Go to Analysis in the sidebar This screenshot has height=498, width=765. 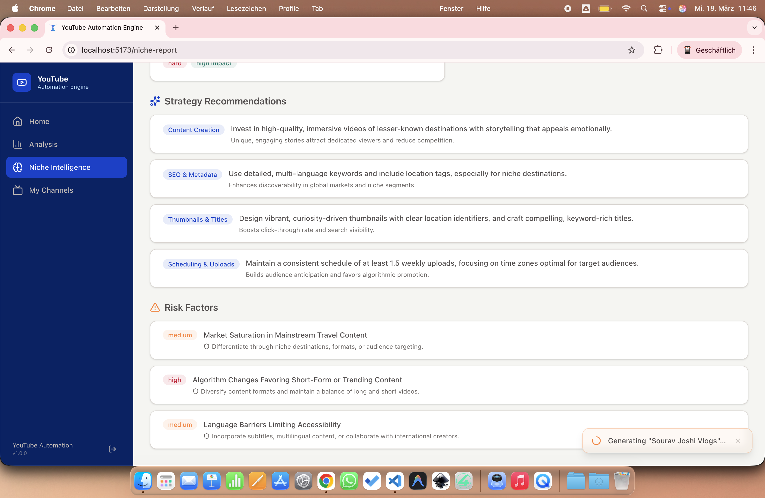[x=43, y=144]
